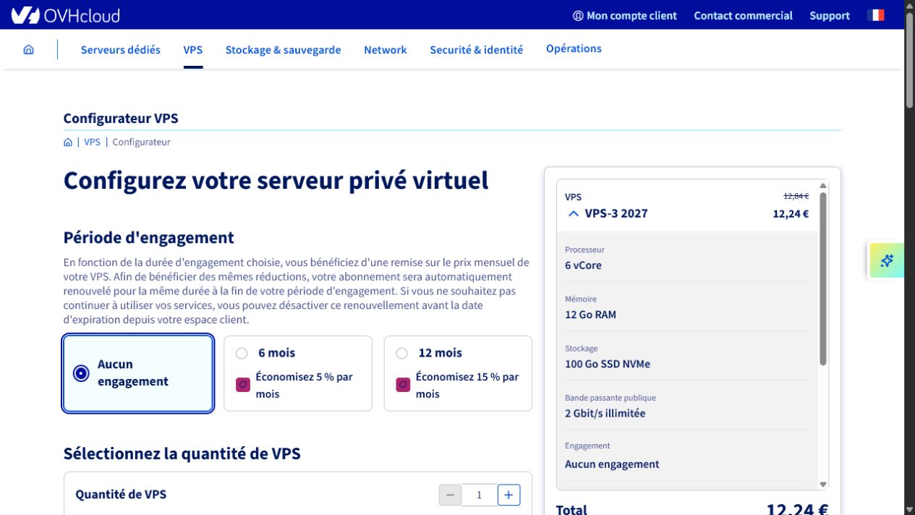This screenshot has height=515, width=915.
Task: Click the VPS quantity input field
Action: [x=480, y=495]
